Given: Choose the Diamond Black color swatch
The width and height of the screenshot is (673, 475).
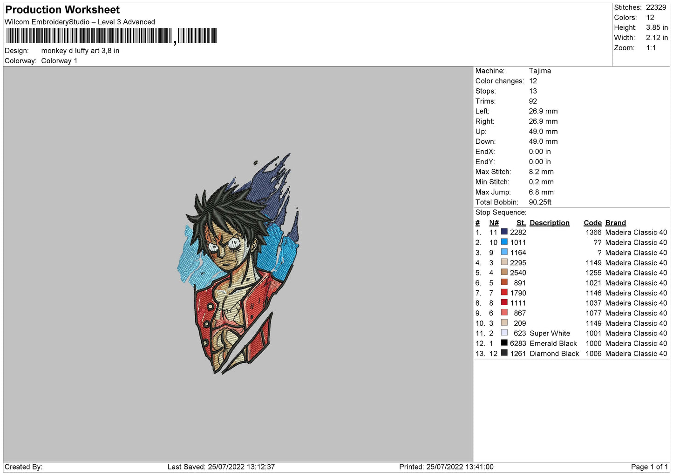Looking at the screenshot, I should point(504,353).
